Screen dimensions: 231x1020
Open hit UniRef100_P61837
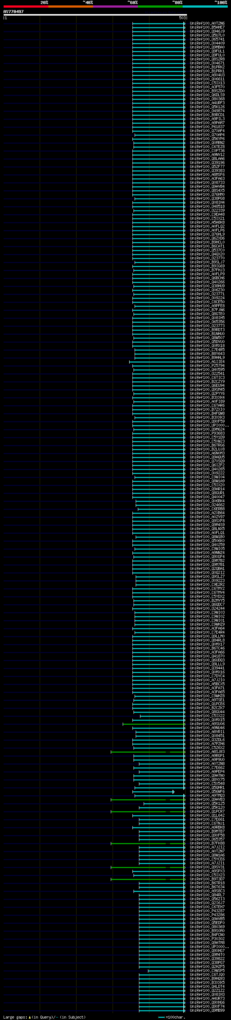tap(207, 127)
